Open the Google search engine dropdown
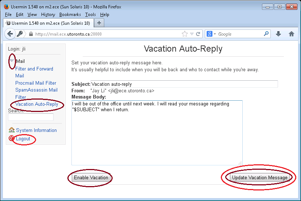The image size is (301, 201). coord(211,34)
